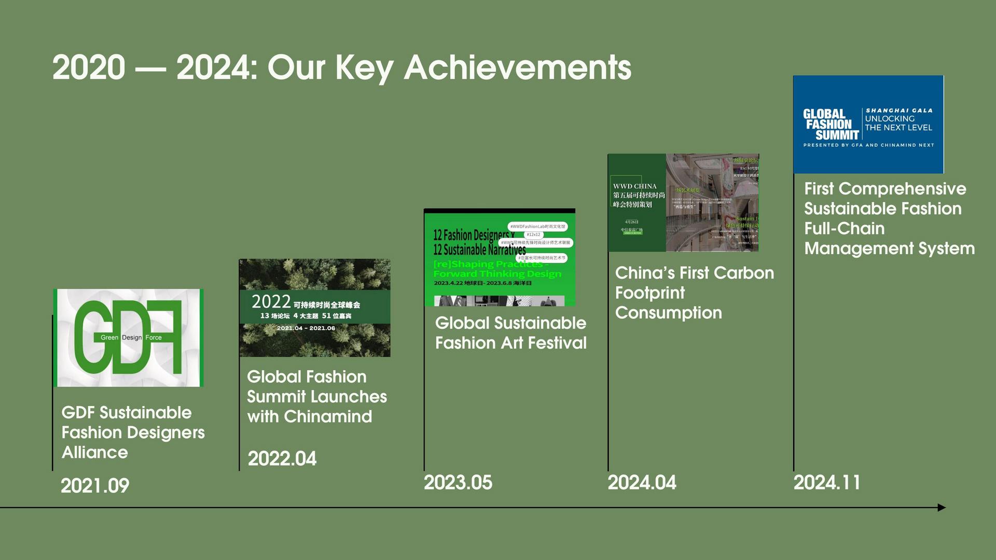This screenshot has height=560, width=996.
Task: Select the WWD China mall poster image
Action: [x=683, y=203]
